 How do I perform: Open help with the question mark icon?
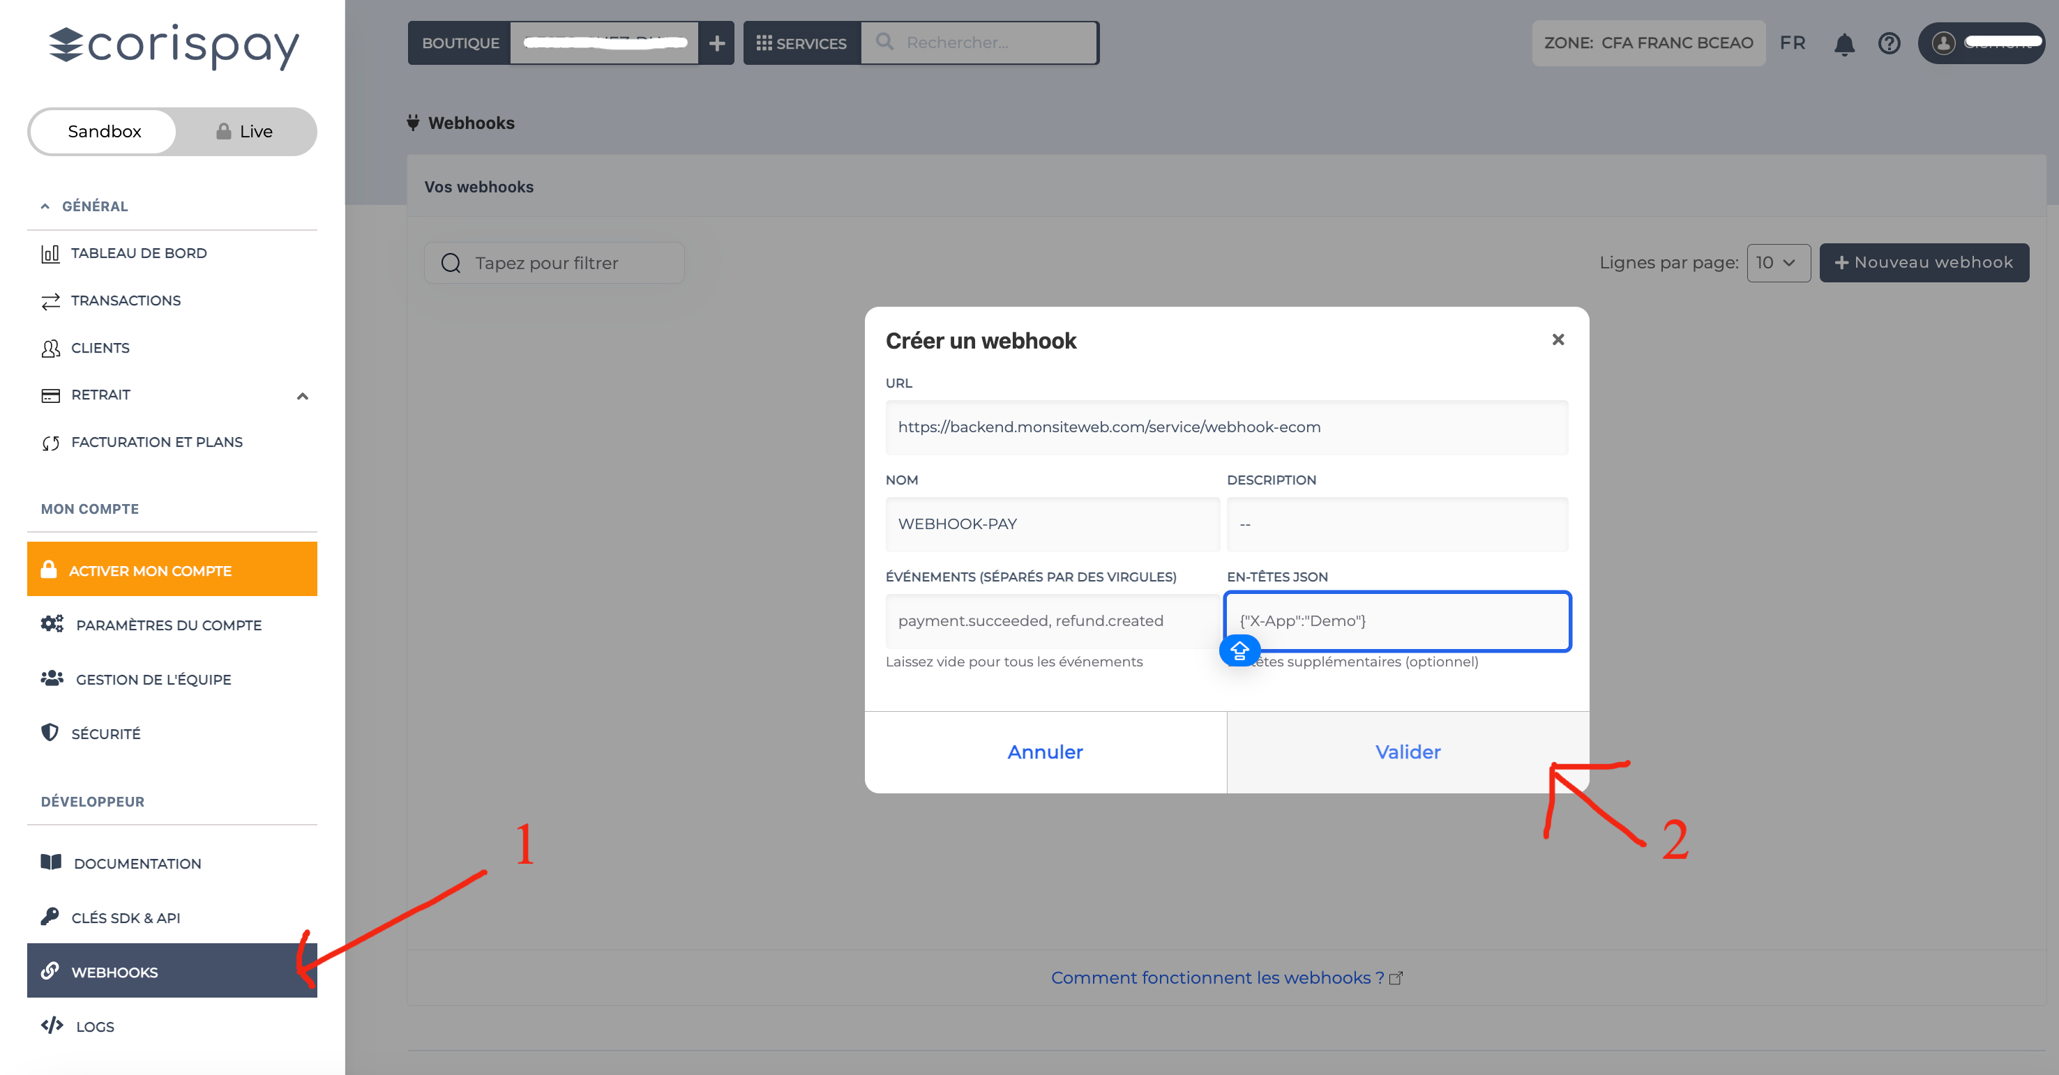(1890, 44)
